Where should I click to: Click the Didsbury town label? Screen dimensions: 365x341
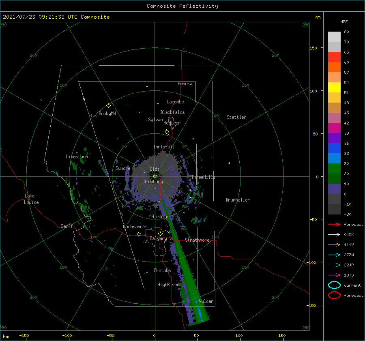[153, 182]
